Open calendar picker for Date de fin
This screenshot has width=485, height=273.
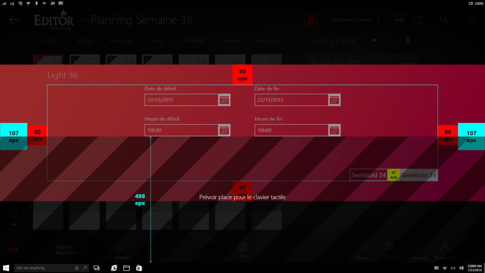coord(334,100)
